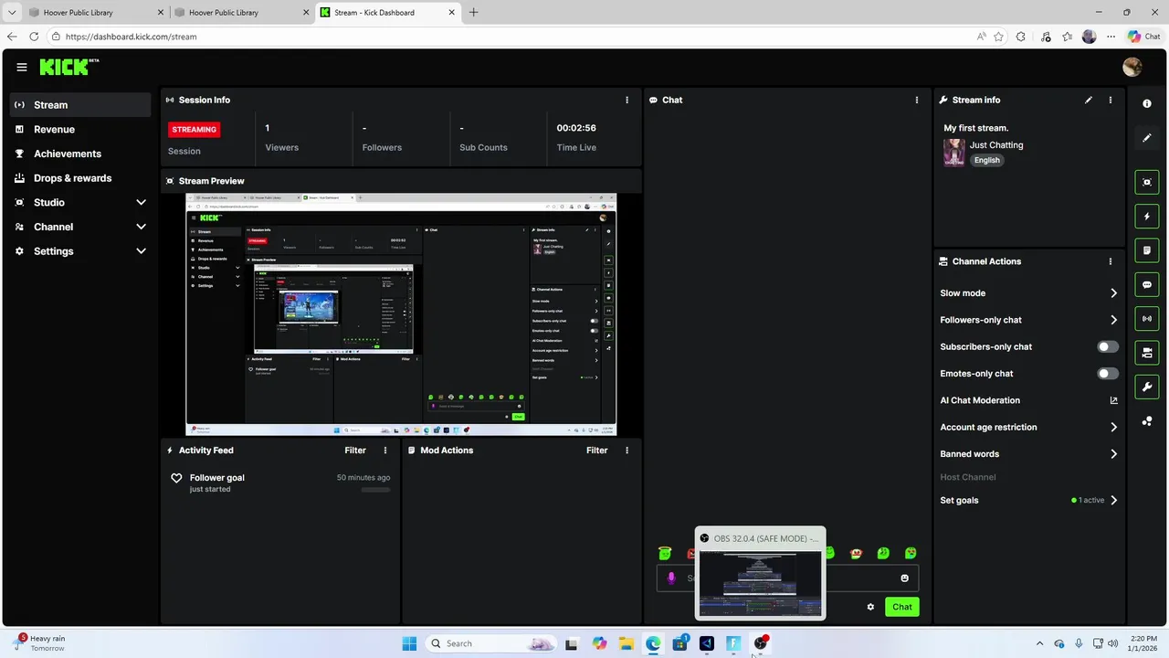Toggle activity feed lightning icon in right sidebar
Viewport: 1169px width, 658px height.
[x=1147, y=217]
